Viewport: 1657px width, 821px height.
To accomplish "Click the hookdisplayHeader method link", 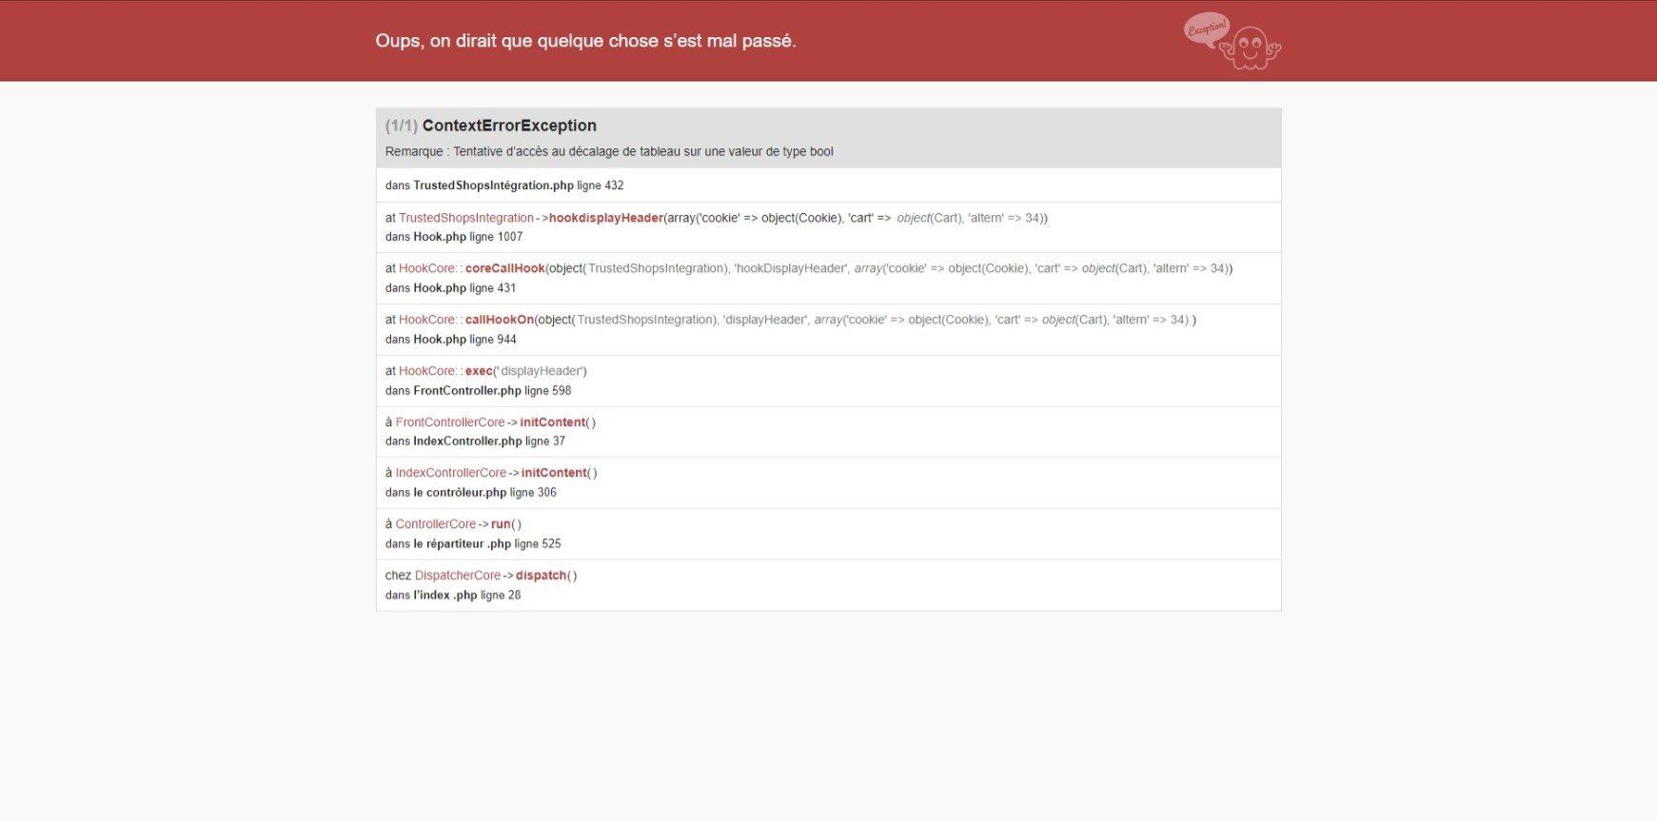I will tap(605, 218).
